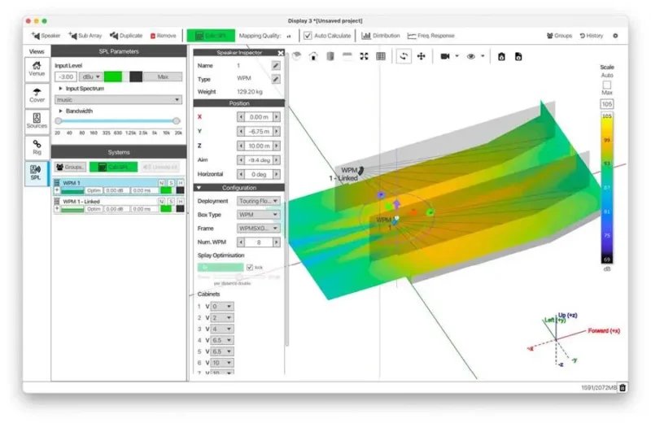651x423 pixels.
Task: Open the dBu unit dropdown
Action: (x=91, y=76)
